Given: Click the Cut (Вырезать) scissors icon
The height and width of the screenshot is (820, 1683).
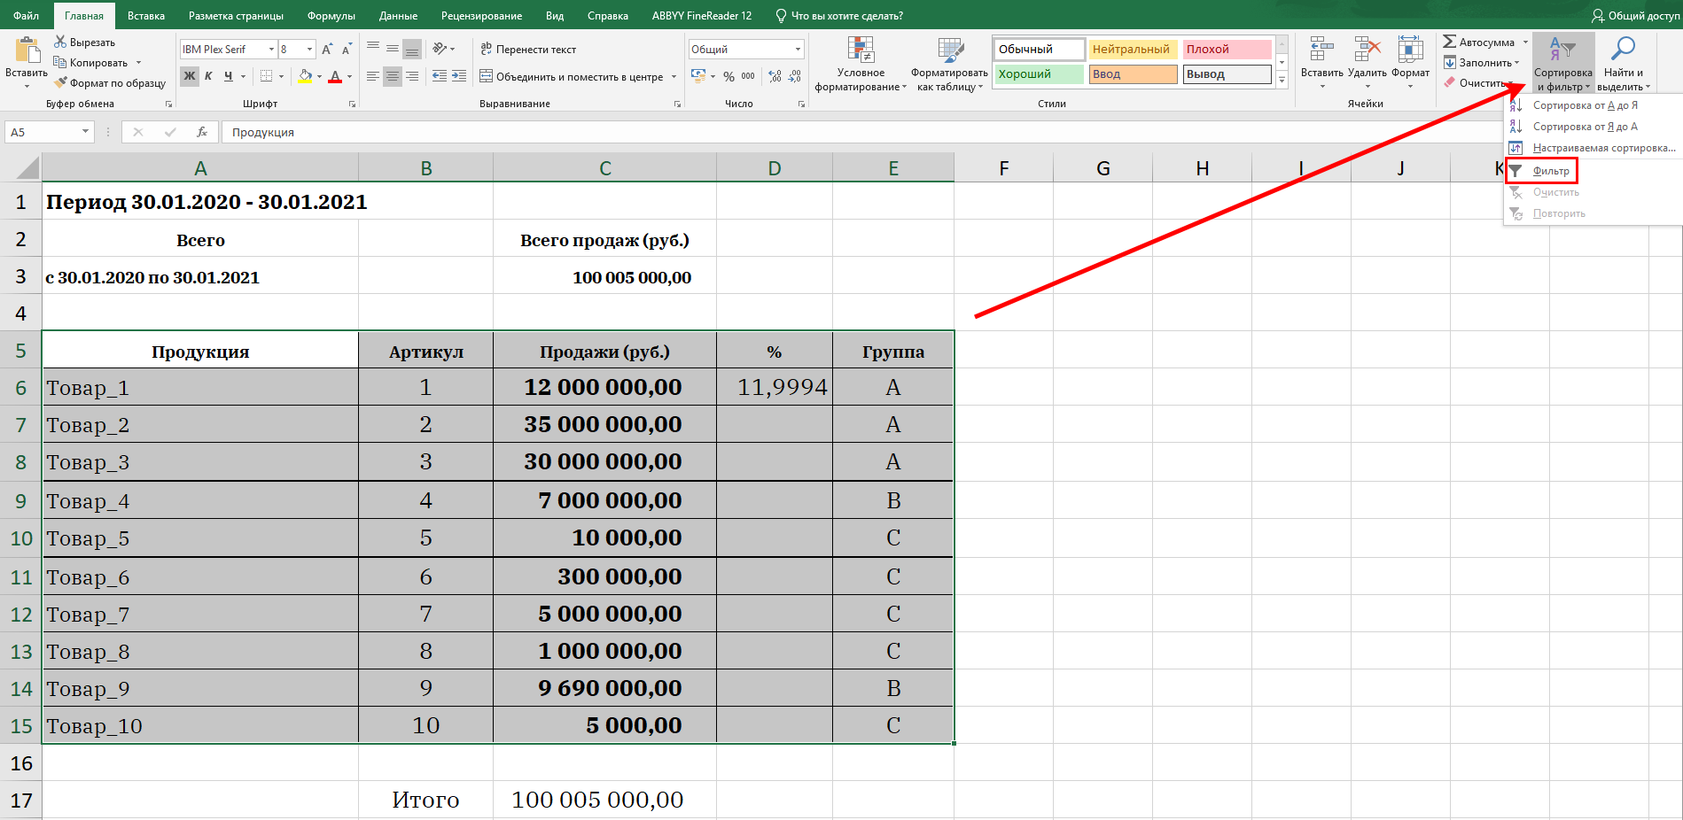Looking at the screenshot, I should (x=60, y=42).
